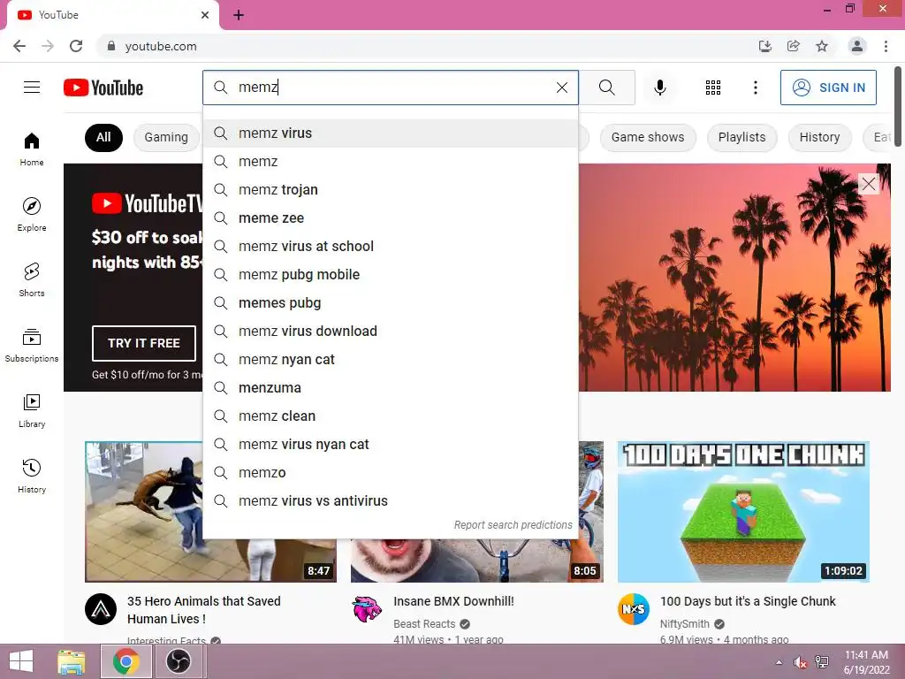Open NiftySmith channel link
This screenshot has width=905, height=679.
(685, 624)
